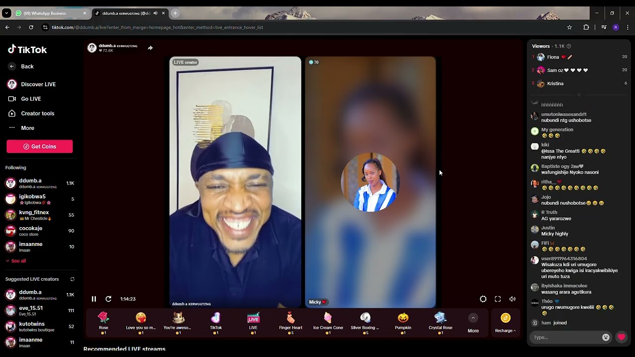Image resolution: width=635 pixels, height=357 pixels.
Task: Open Chrome profile avatar
Action: tap(616, 27)
